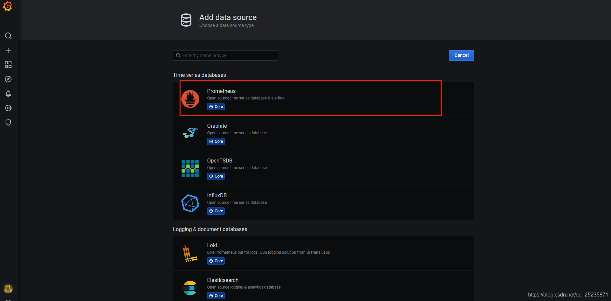Click the database icon in page header
Image resolution: width=611 pixels, height=301 pixels.
(x=186, y=20)
